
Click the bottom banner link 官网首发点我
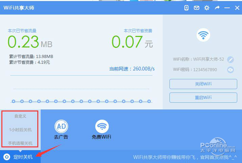pyautogui.click(x=218, y=157)
